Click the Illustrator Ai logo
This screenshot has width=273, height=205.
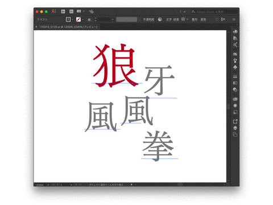click(x=54, y=11)
